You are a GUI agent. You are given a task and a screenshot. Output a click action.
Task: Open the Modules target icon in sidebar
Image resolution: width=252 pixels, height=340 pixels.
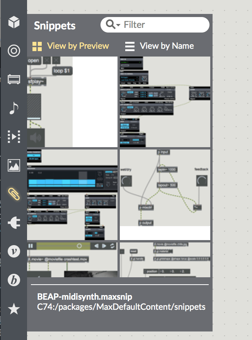click(x=14, y=51)
